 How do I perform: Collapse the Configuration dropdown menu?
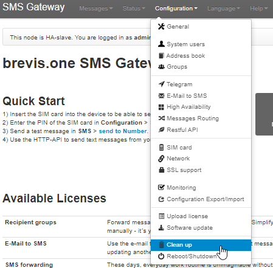pos(176,9)
